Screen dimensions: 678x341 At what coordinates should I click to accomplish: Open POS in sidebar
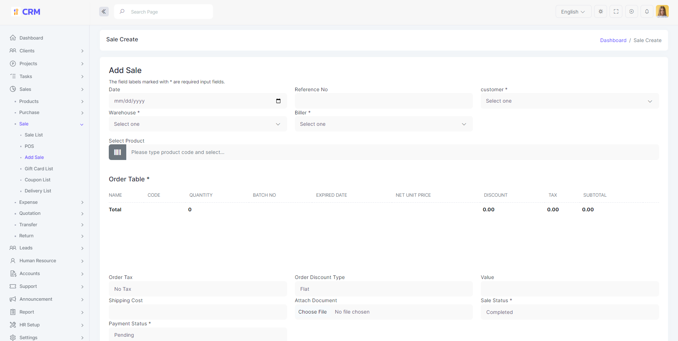click(29, 146)
